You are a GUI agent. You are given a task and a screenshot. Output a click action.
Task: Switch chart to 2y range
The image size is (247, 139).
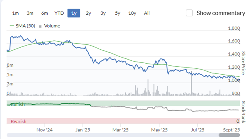coord(88,13)
